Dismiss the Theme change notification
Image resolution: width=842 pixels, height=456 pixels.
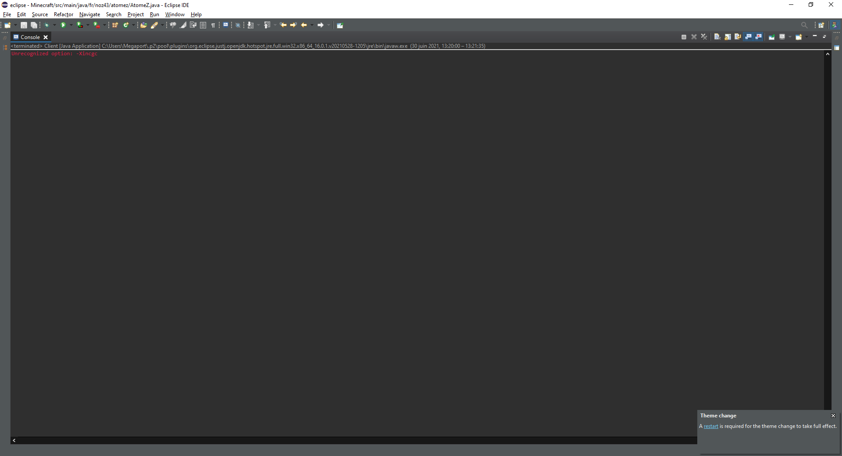(x=833, y=416)
